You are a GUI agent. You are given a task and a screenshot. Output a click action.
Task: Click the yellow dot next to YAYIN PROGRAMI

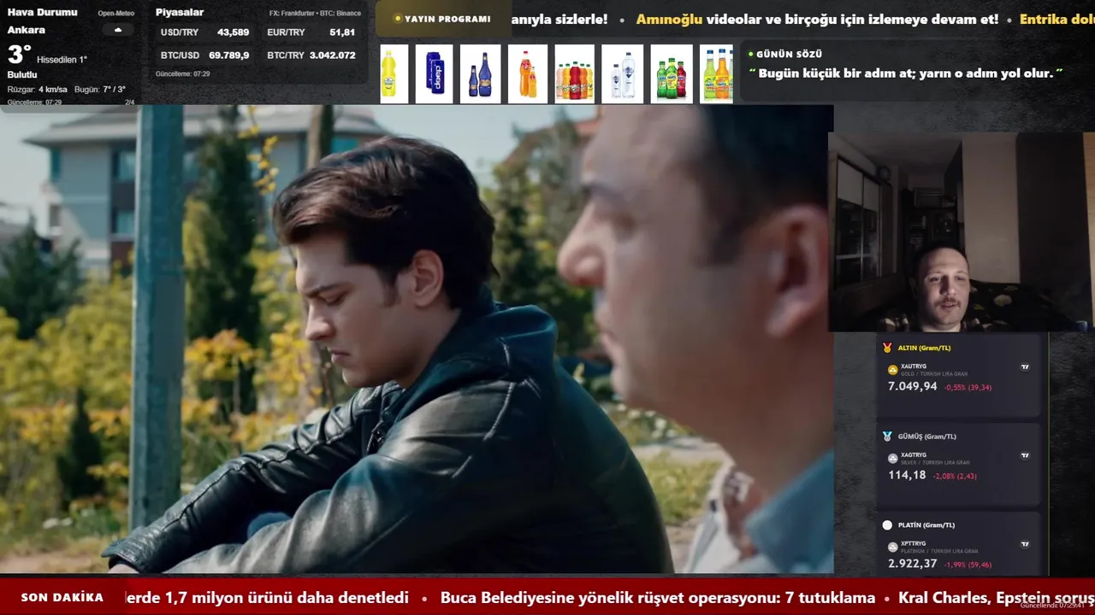tap(398, 19)
